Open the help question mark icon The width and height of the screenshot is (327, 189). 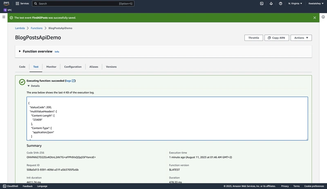click(280, 3)
